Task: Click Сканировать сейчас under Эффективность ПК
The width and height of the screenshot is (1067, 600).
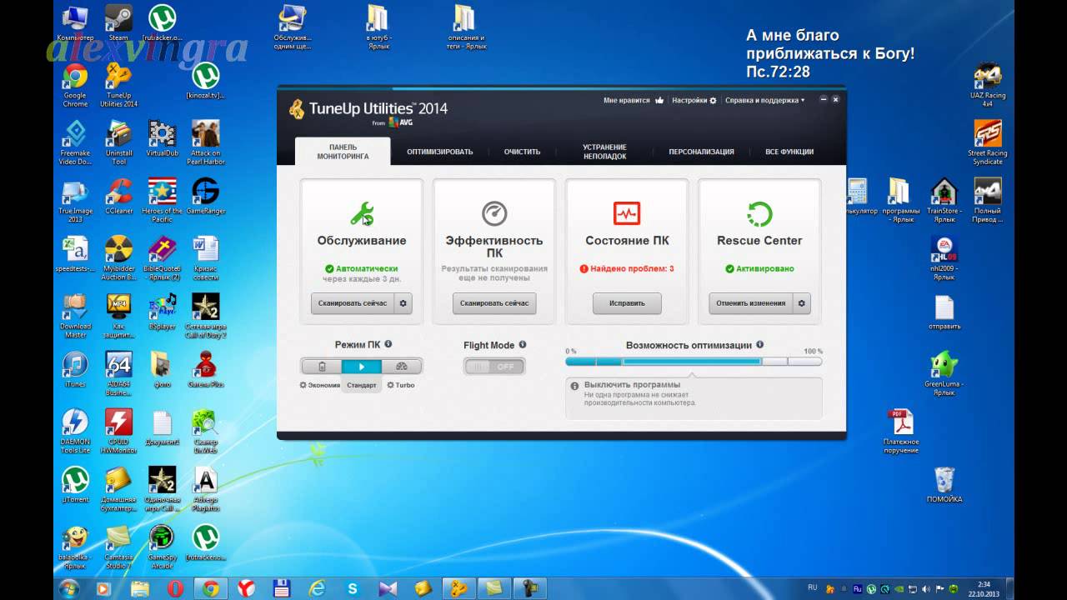Action: coord(494,303)
